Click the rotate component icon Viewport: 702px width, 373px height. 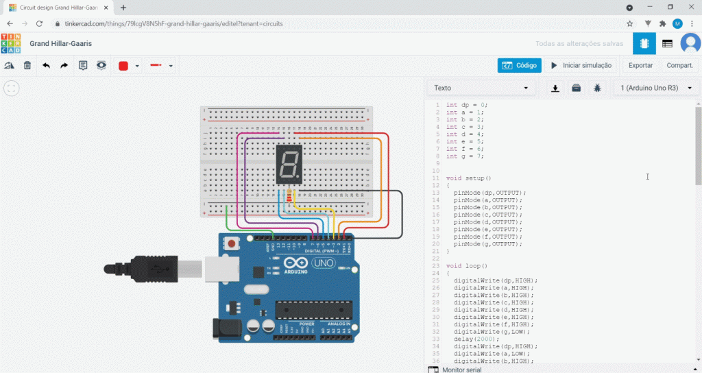pos(10,66)
